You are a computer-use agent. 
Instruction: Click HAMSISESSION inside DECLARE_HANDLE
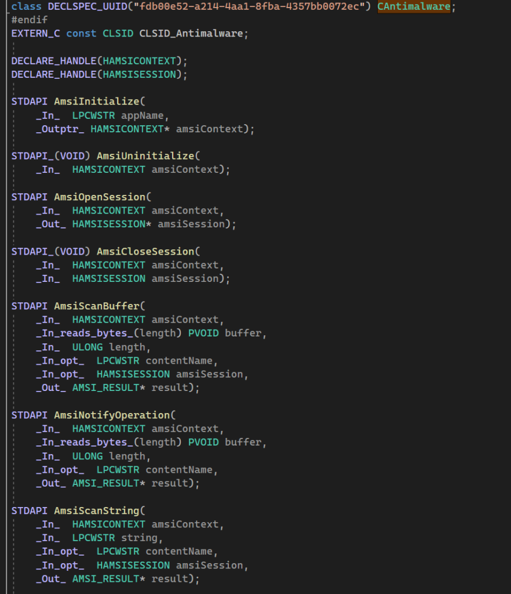pos(139,74)
